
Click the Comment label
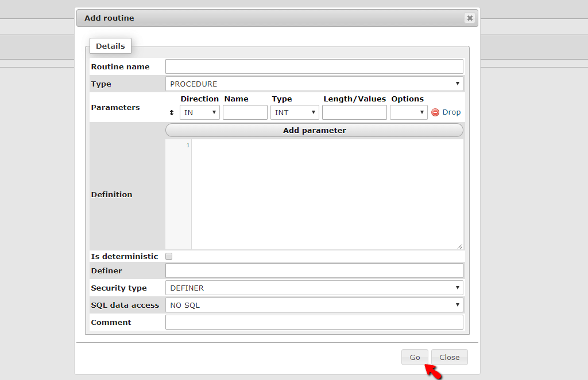(111, 322)
